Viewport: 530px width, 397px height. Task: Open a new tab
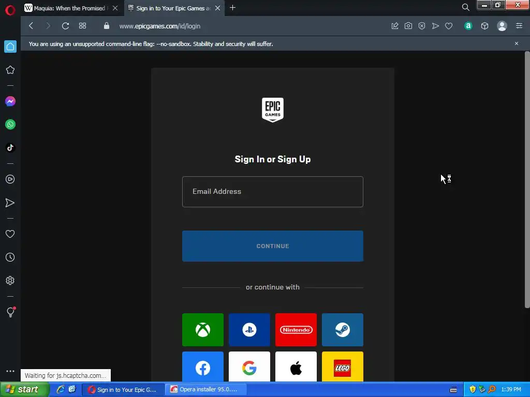coord(232,8)
